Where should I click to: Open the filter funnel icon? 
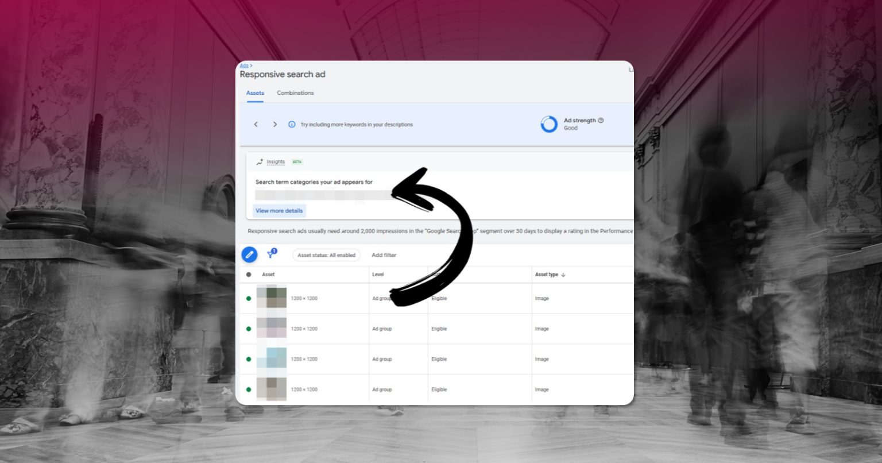tap(271, 254)
